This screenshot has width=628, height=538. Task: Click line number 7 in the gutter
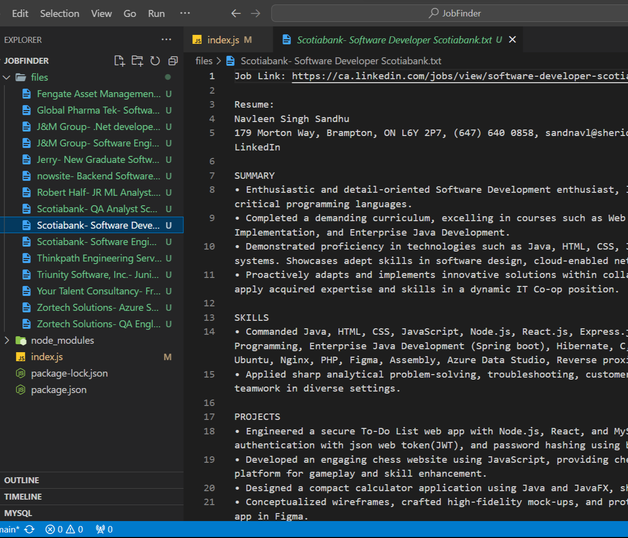click(x=212, y=175)
